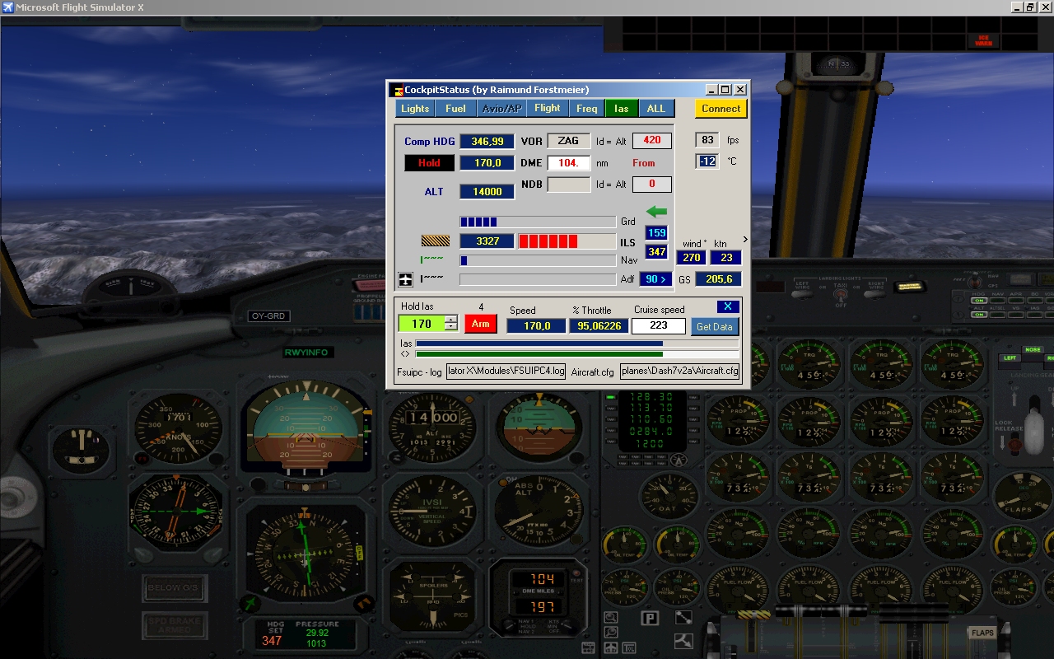This screenshot has width=1054, height=659.
Task: Toggle the BELOW G/S annunciator button
Action: coord(175,588)
